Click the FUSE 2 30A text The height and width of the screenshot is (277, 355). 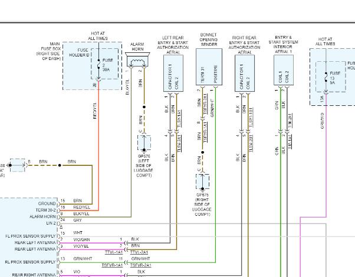[107, 65]
